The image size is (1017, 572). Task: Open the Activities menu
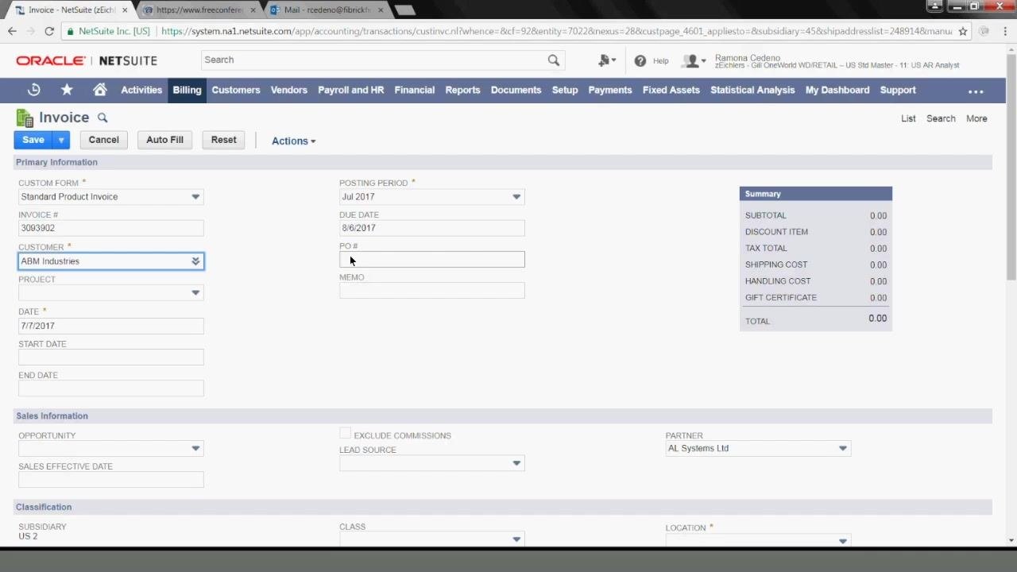tap(141, 90)
